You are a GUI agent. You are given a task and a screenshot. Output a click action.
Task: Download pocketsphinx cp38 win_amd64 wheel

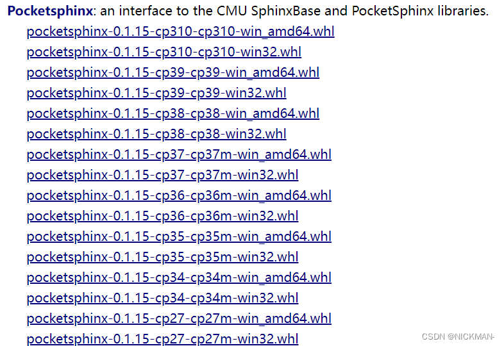click(x=173, y=114)
